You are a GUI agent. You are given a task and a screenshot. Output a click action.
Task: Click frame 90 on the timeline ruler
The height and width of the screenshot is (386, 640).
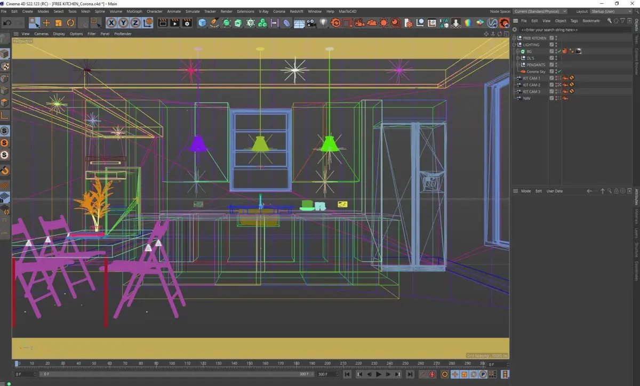point(156,364)
